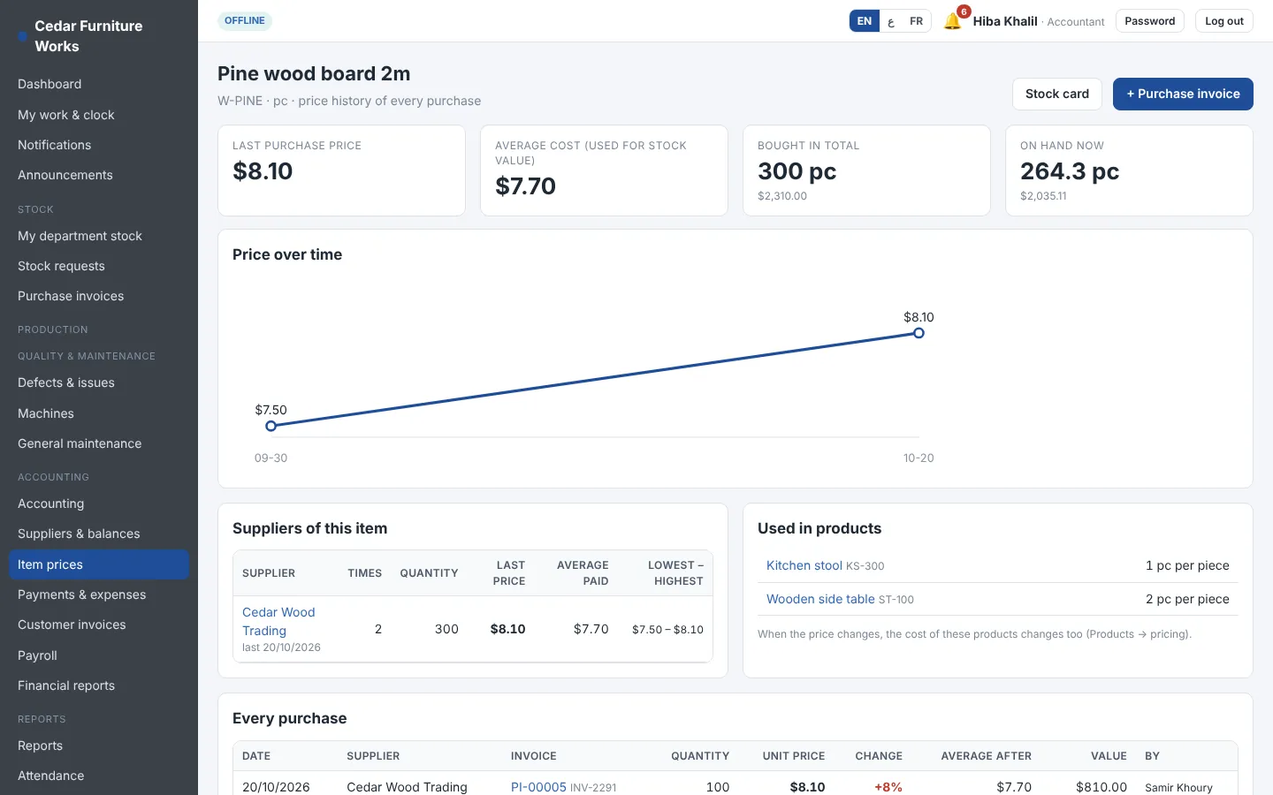Image resolution: width=1273 pixels, height=795 pixels.
Task: Open My work & clock
Action: [x=99, y=115]
